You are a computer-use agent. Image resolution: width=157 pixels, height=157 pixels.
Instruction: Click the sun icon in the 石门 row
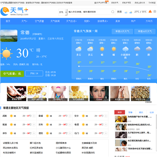tap(83, 133)
